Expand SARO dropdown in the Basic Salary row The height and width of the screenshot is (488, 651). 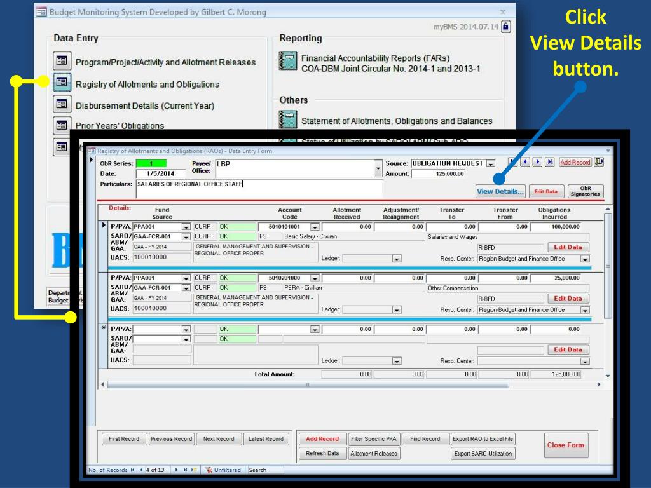click(186, 236)
